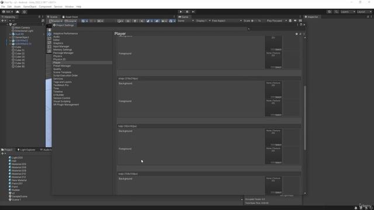Screen dimensions: 374x210
Task: Expand the GameObject node in Hierarchy
Action: click(10, 37)
